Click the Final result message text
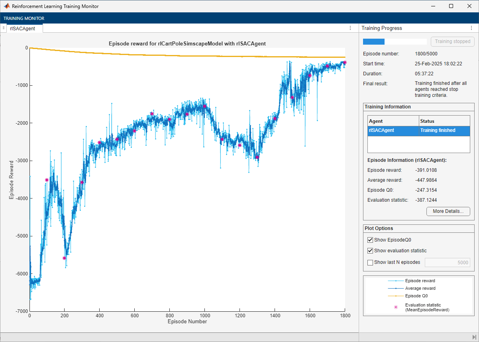Viewport: 479px width, 342px height. click(440, 89)
